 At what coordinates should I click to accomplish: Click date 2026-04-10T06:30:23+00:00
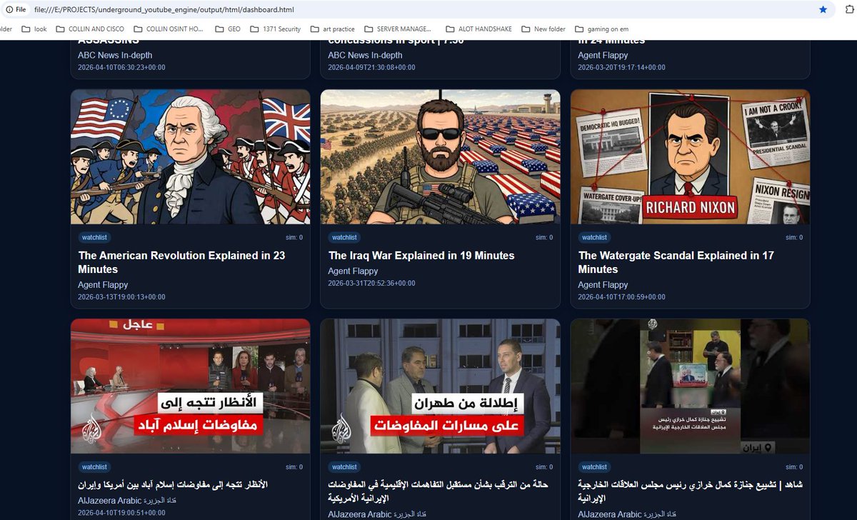[x=121, y=68]
